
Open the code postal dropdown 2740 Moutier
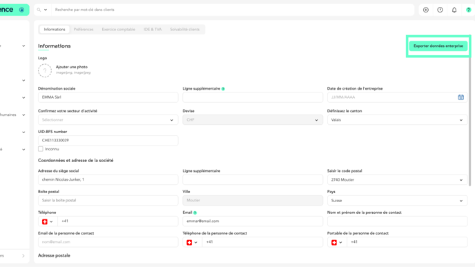[x=397, y=180]
